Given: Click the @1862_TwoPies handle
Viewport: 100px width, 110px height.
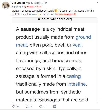Looking at the screenshot, I should click(x=34, y=3).
